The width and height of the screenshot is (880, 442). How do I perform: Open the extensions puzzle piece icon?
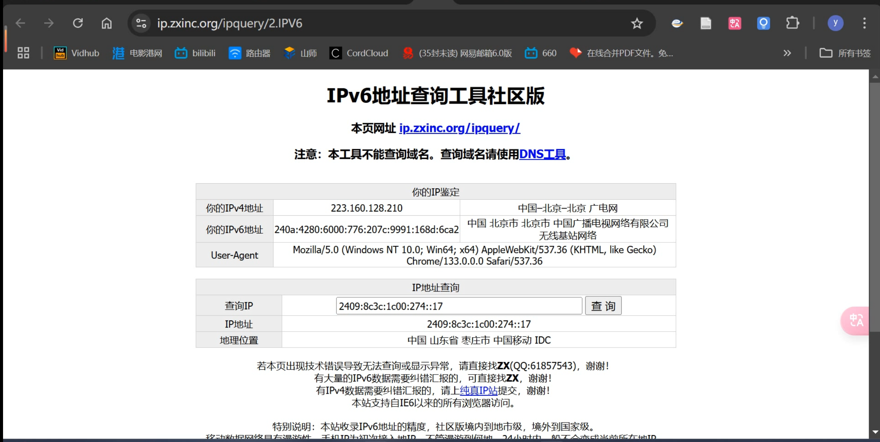792,23
